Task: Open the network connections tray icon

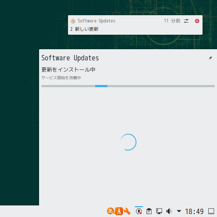Action: coord(159,211)
